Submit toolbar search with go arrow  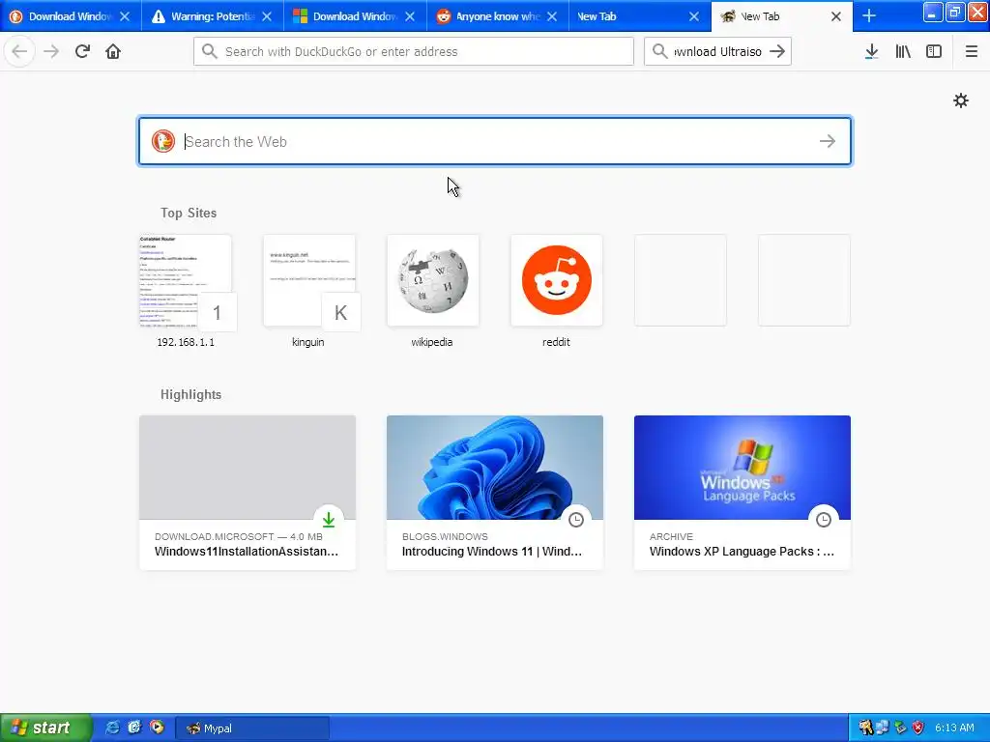click(x=777, y=51)
